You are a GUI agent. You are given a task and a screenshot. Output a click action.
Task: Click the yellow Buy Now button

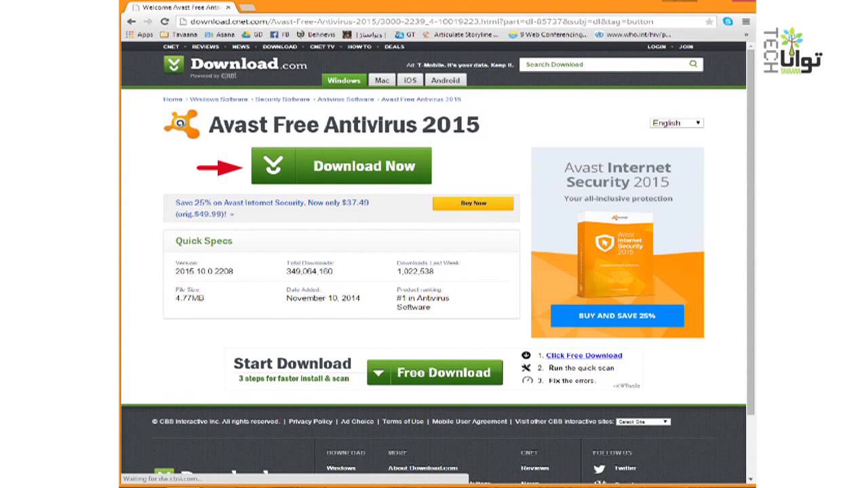(473, 203)
